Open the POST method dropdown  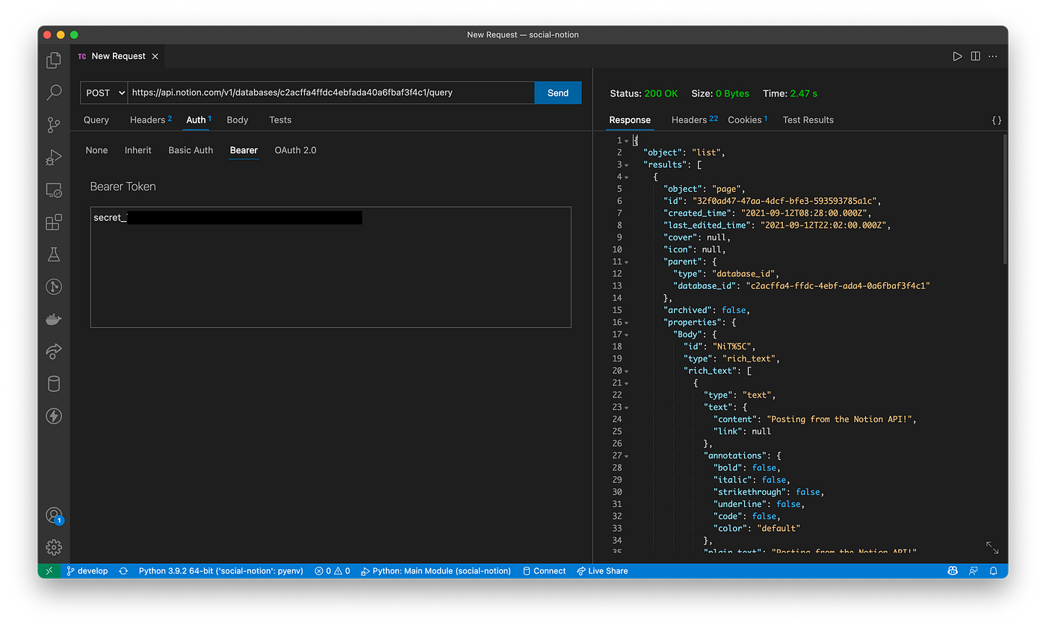click(104, 93)
